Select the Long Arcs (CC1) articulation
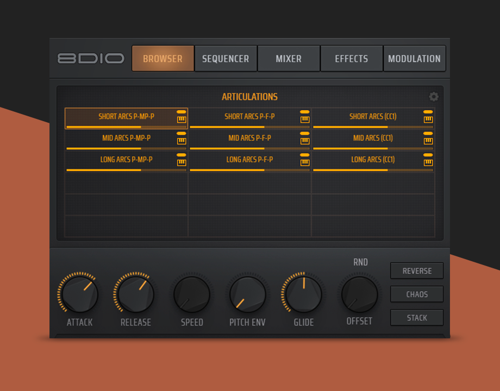The image size is (500, 391). point(373,161)
